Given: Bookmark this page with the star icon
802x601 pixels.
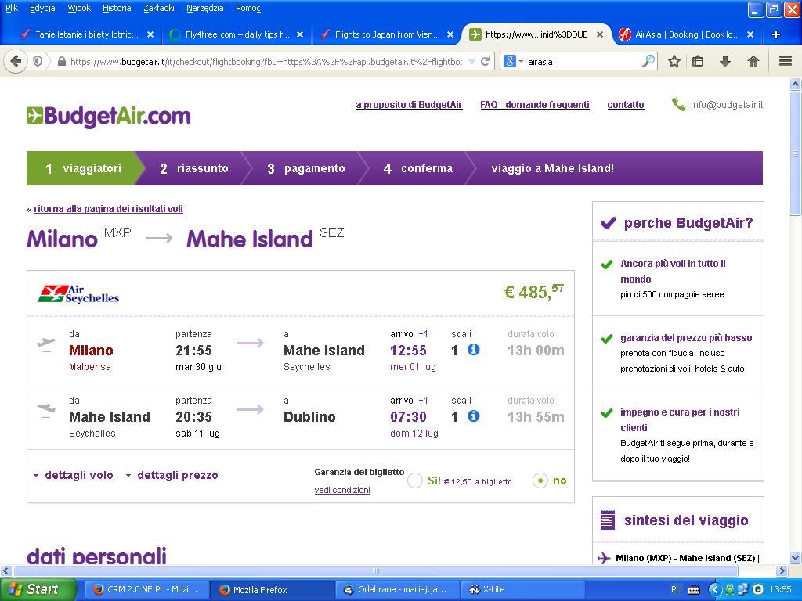Looking at the screenshot, I should point(674,61).
